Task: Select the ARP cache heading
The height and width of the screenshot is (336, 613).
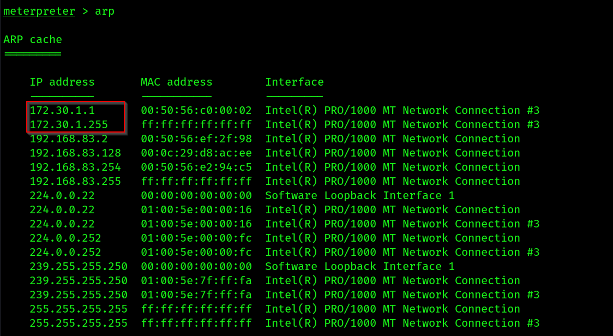Action: pyautogui.click(x=33, y=39)
